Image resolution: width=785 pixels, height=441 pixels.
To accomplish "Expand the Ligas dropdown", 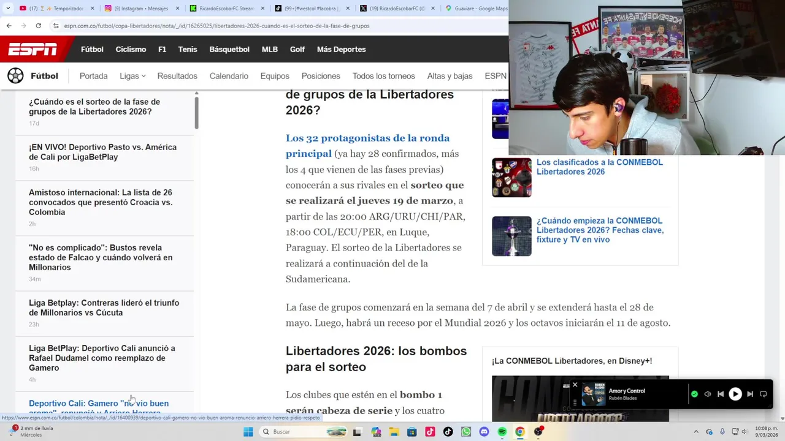I will [132, 76].
